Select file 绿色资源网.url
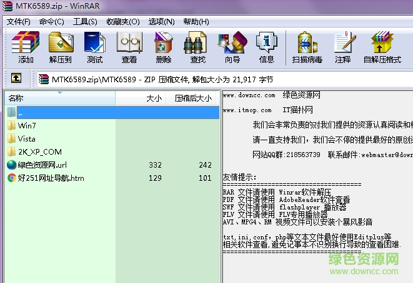The image size is (413, 283). [x=42, y=165]
